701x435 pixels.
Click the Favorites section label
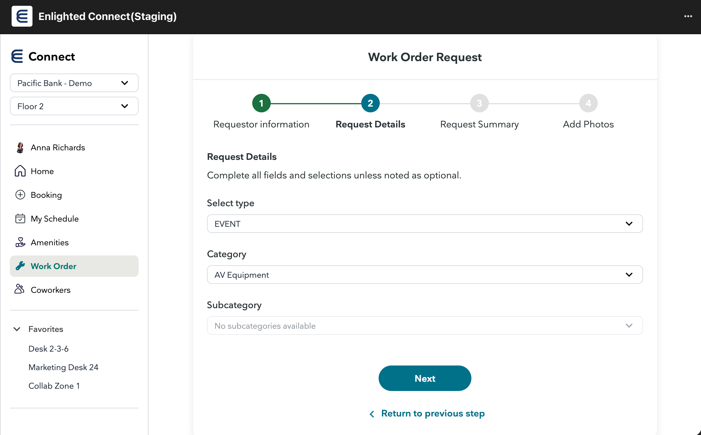[x=46, y=329]
